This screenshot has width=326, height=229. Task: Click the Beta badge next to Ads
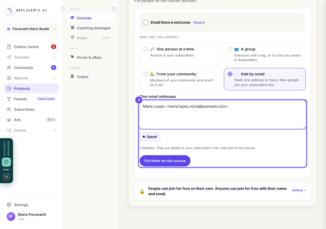pyautogui.click(x=51, y=120)
